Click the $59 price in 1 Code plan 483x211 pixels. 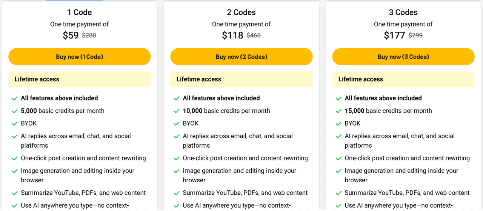[71, 35]
